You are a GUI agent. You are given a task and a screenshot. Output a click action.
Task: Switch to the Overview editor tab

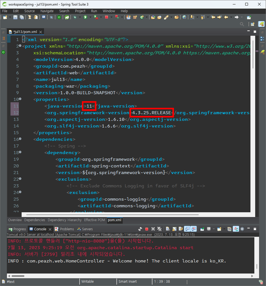[15, 220]
